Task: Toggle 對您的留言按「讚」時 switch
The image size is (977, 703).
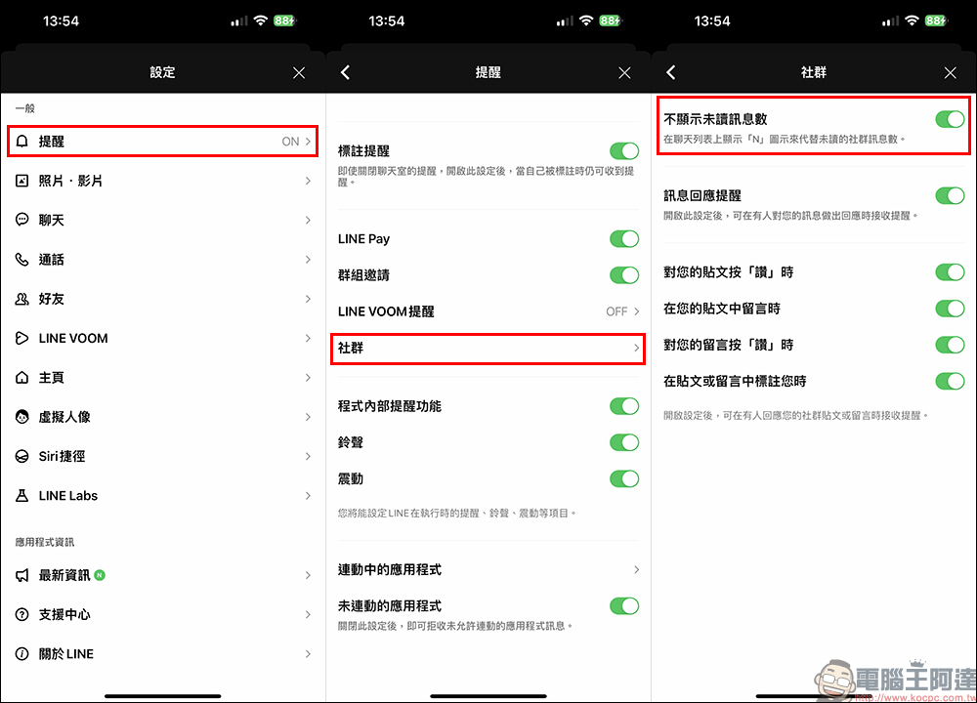Action: pyautogui.click(x=951, y=345)
